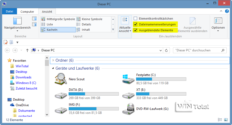This screenshot has height=125, width=232.
Task: Go up one folder level arrow
Action: pos(27,50)
